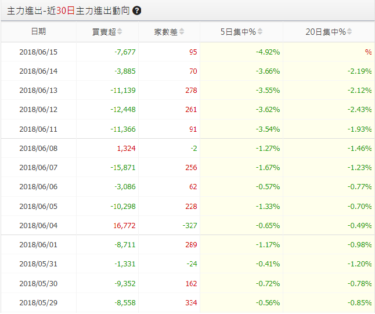Sort by 5日集中% arrow icon
Viewport: 375px width, 314px height.
(260, 31)
